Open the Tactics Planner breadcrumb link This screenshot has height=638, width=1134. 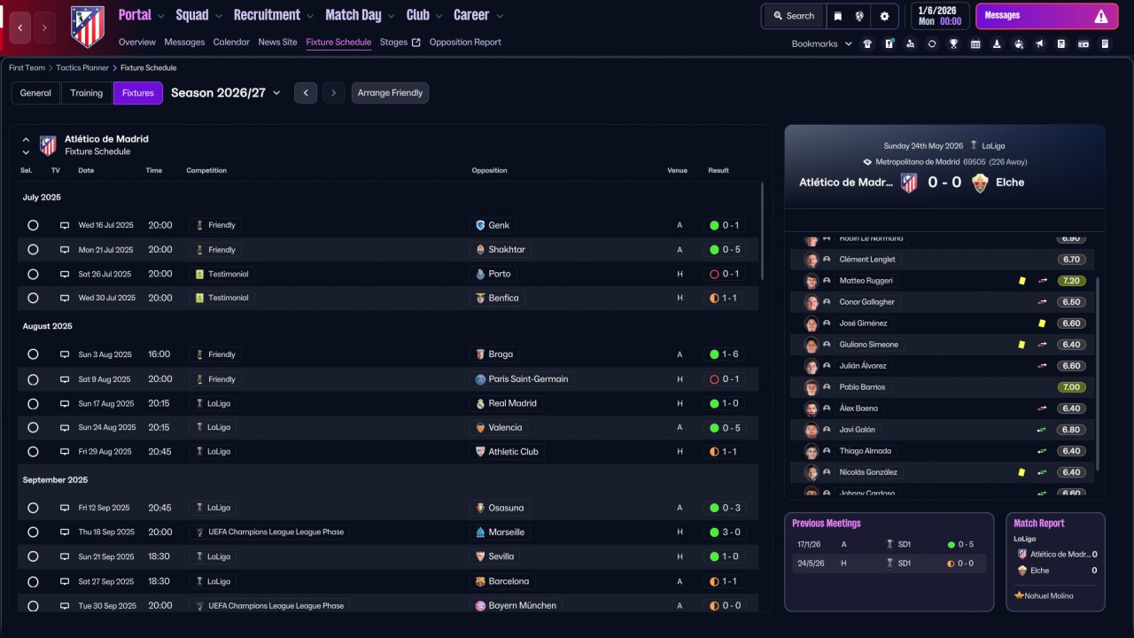click(83, 67)
